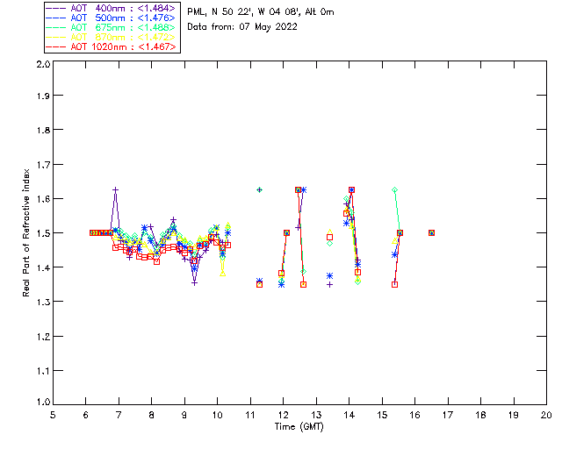Click the lowest red square near time 15.4
Screen dimensions: 562x449
394,284
